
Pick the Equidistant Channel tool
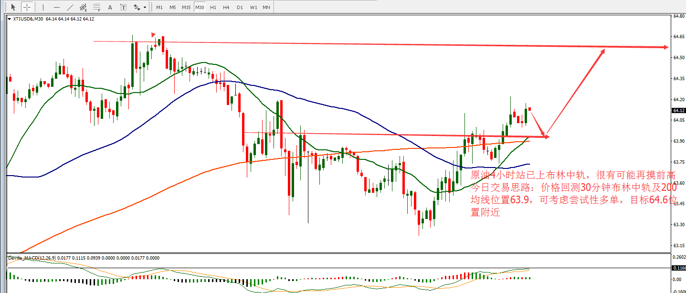click(84, 7)
